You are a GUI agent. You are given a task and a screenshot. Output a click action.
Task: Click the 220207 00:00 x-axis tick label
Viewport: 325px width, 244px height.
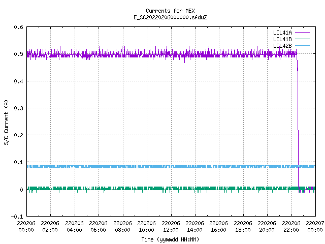(315, 226)
